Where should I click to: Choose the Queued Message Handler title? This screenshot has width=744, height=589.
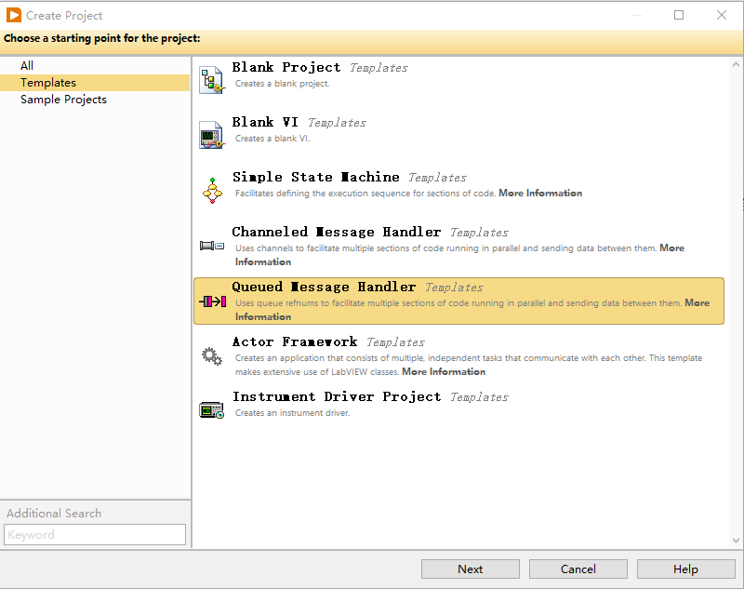click(x=324, y=287)
